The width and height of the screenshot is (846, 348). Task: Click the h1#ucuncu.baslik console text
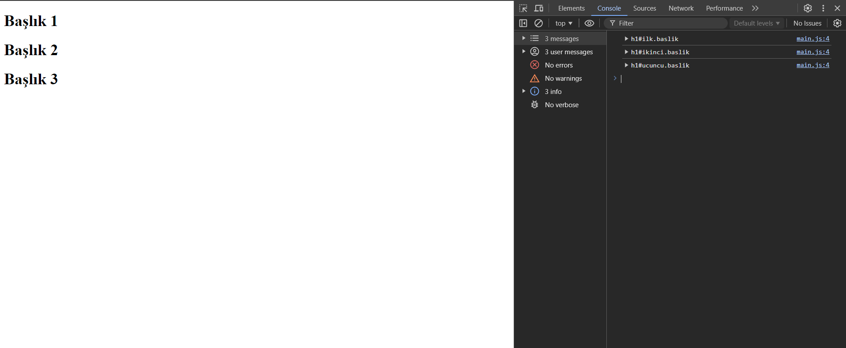tap(660, 65)
